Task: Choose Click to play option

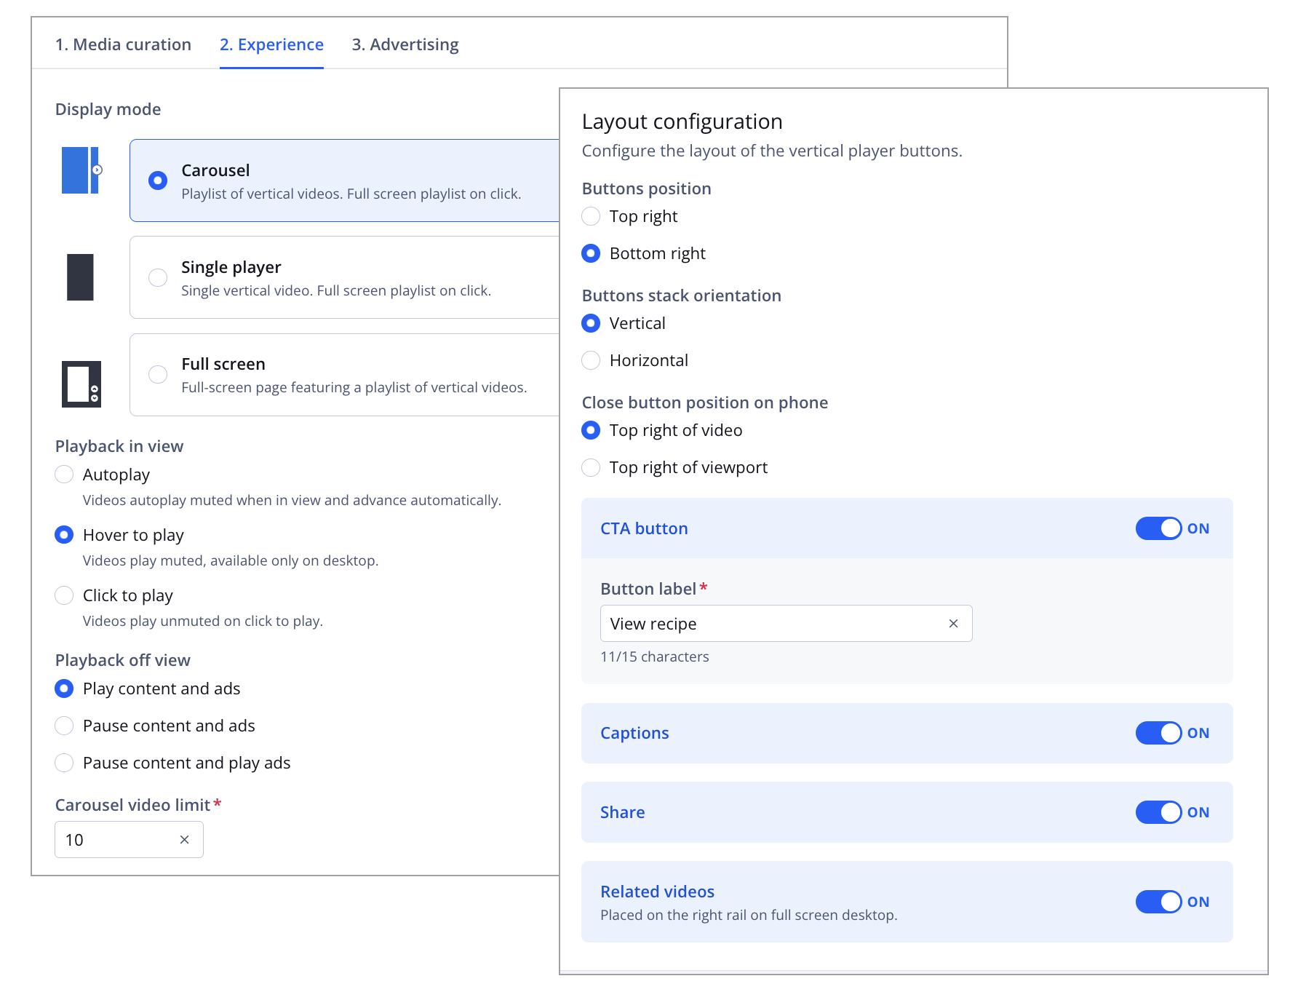Action: (64, 595)
